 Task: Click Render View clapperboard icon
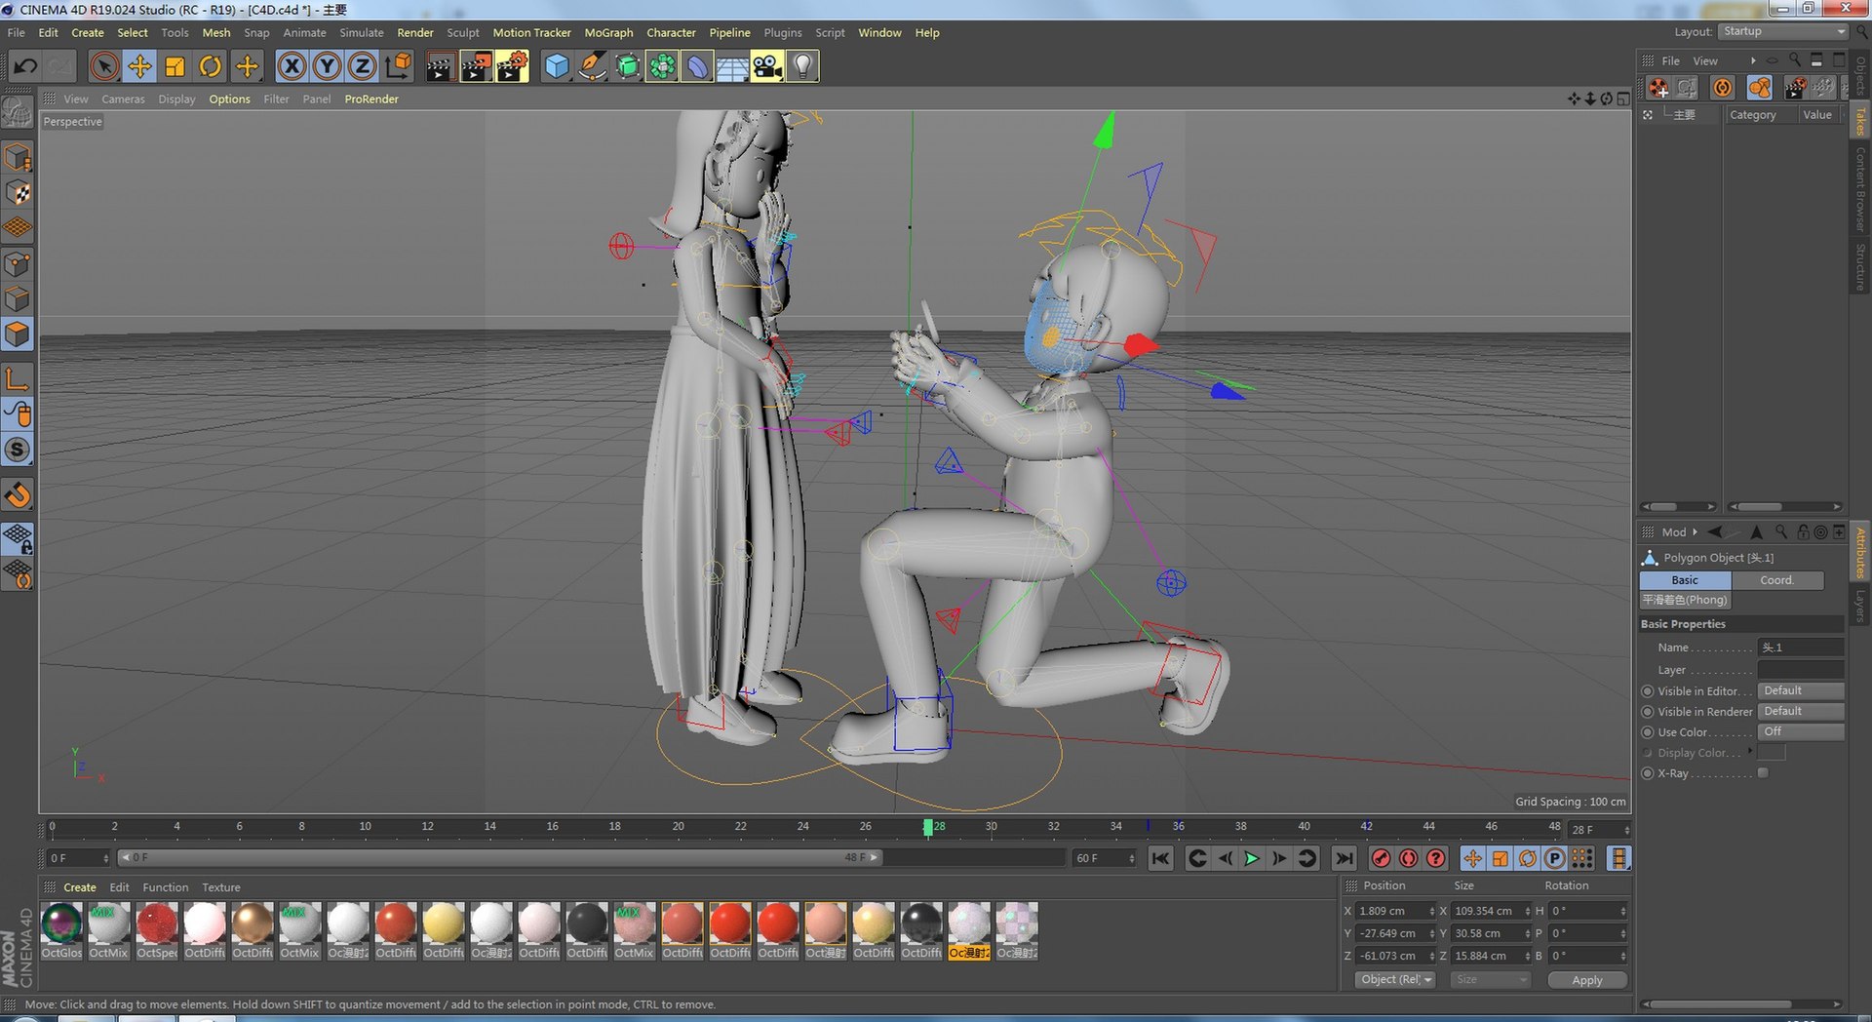pyautogui.click(x=440, y=66)
